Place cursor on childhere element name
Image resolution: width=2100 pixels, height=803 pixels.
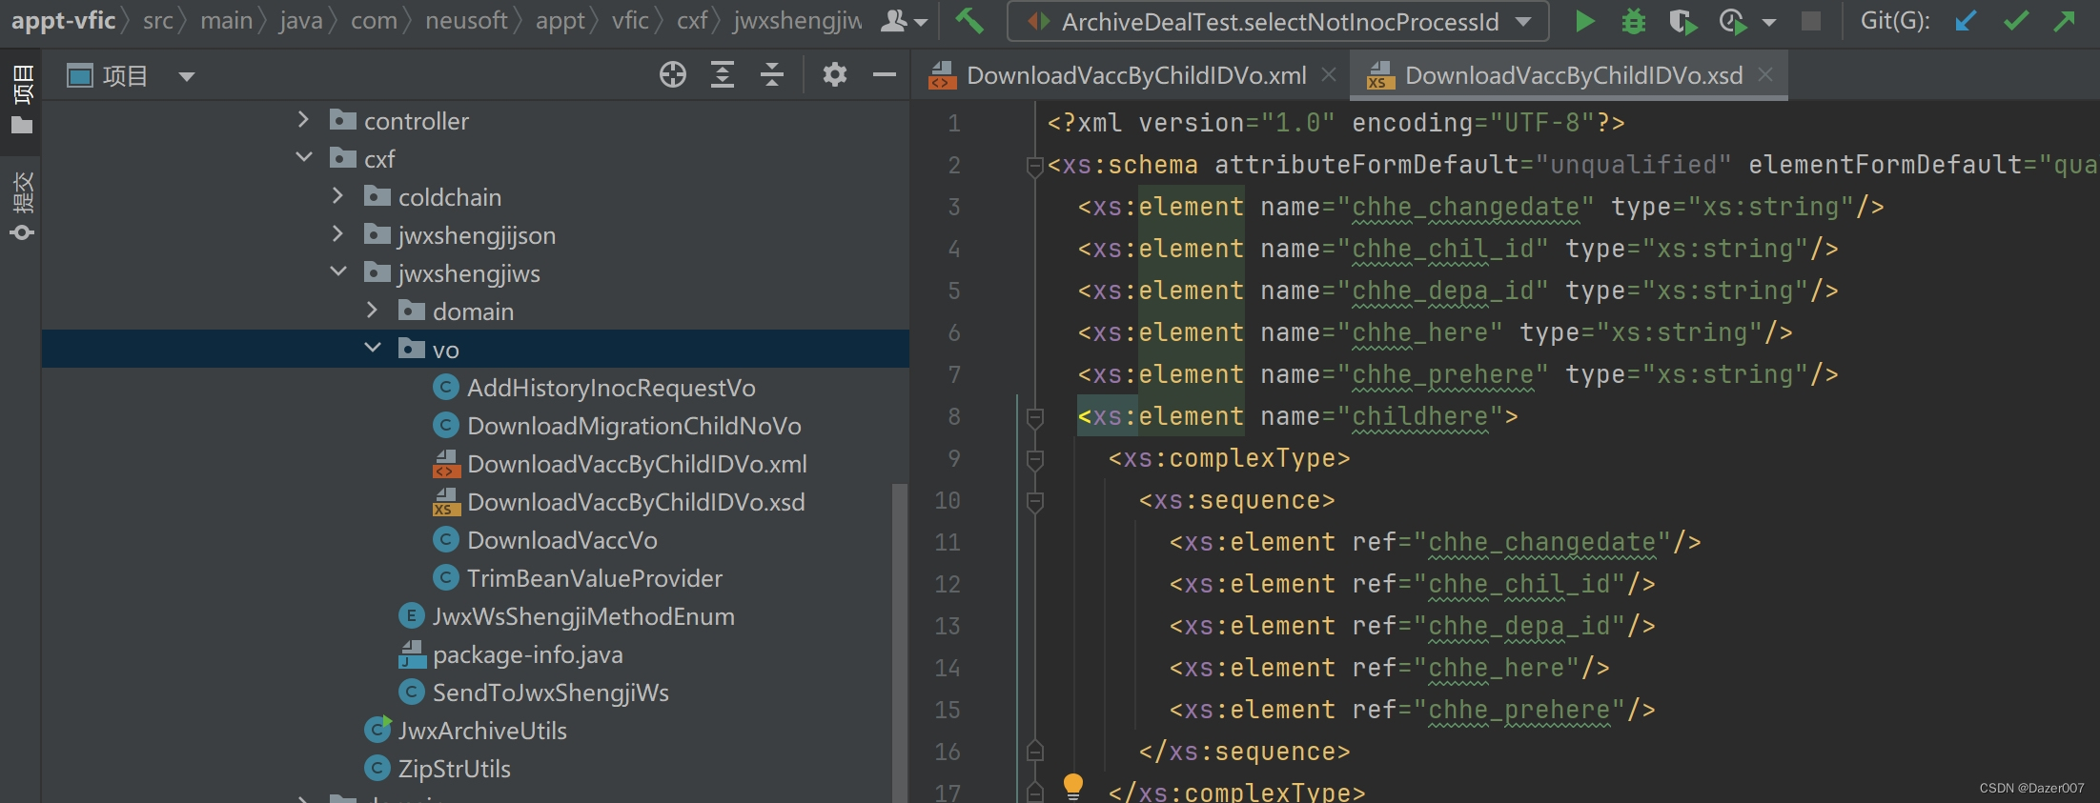[x=1419, y=416]
